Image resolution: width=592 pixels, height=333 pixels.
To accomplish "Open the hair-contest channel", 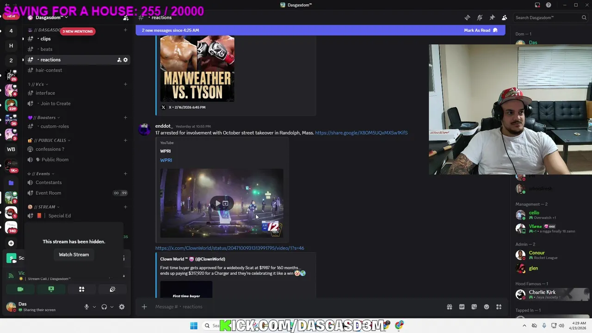I will click(x=77, y=70).
